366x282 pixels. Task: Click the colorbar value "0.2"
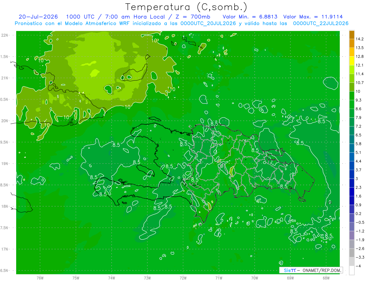point(359,213)
